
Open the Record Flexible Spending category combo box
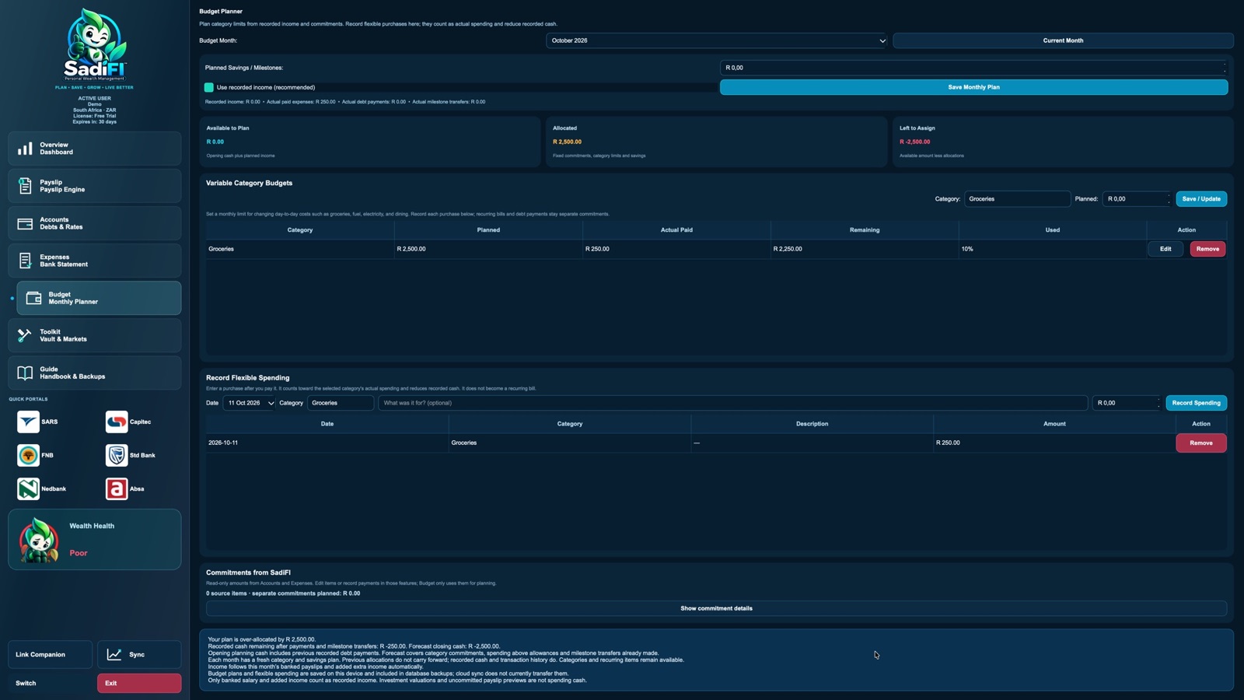pos(341,403)
